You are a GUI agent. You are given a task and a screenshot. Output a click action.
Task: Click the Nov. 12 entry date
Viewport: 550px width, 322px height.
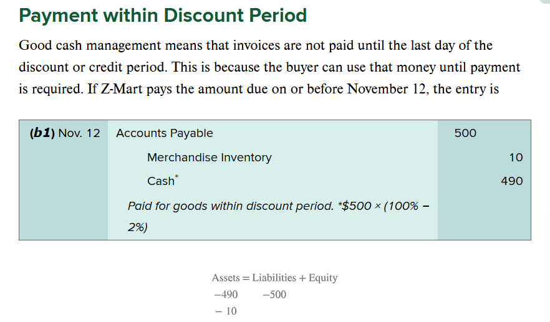tap(79, 133)
